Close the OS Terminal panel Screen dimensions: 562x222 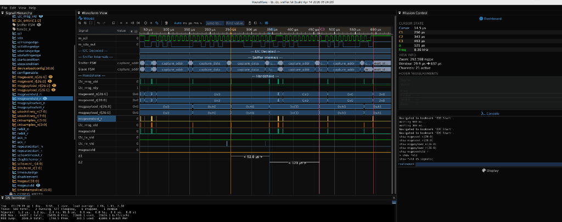(394, 198)
